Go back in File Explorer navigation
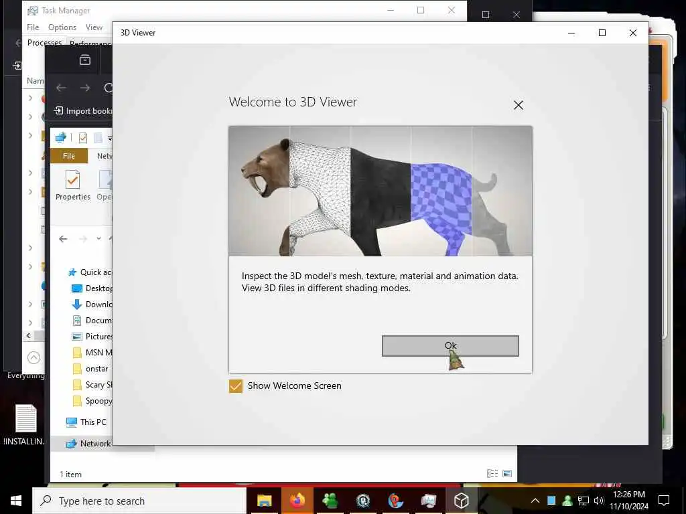 pyautogui.click(x=63, y=239)
